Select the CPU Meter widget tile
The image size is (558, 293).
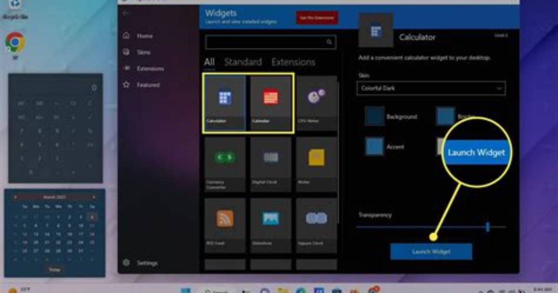(x=316, y=103)
